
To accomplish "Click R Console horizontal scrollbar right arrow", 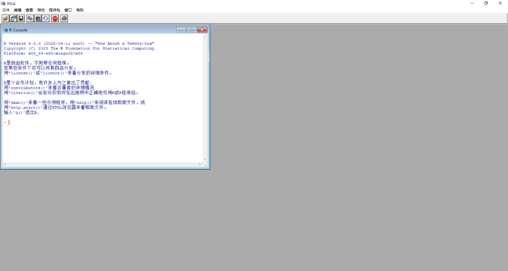I will [x=200, y=164].
